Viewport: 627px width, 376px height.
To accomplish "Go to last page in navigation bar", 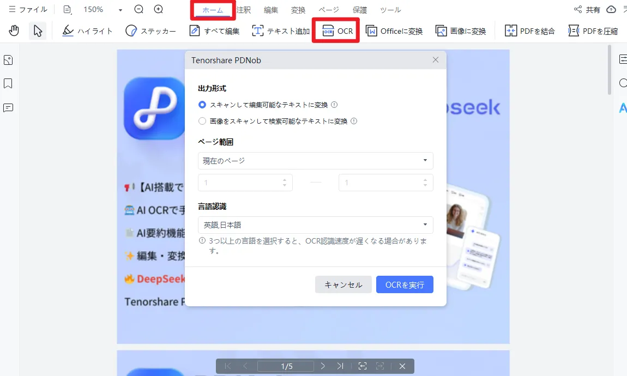I will [340, 366].
